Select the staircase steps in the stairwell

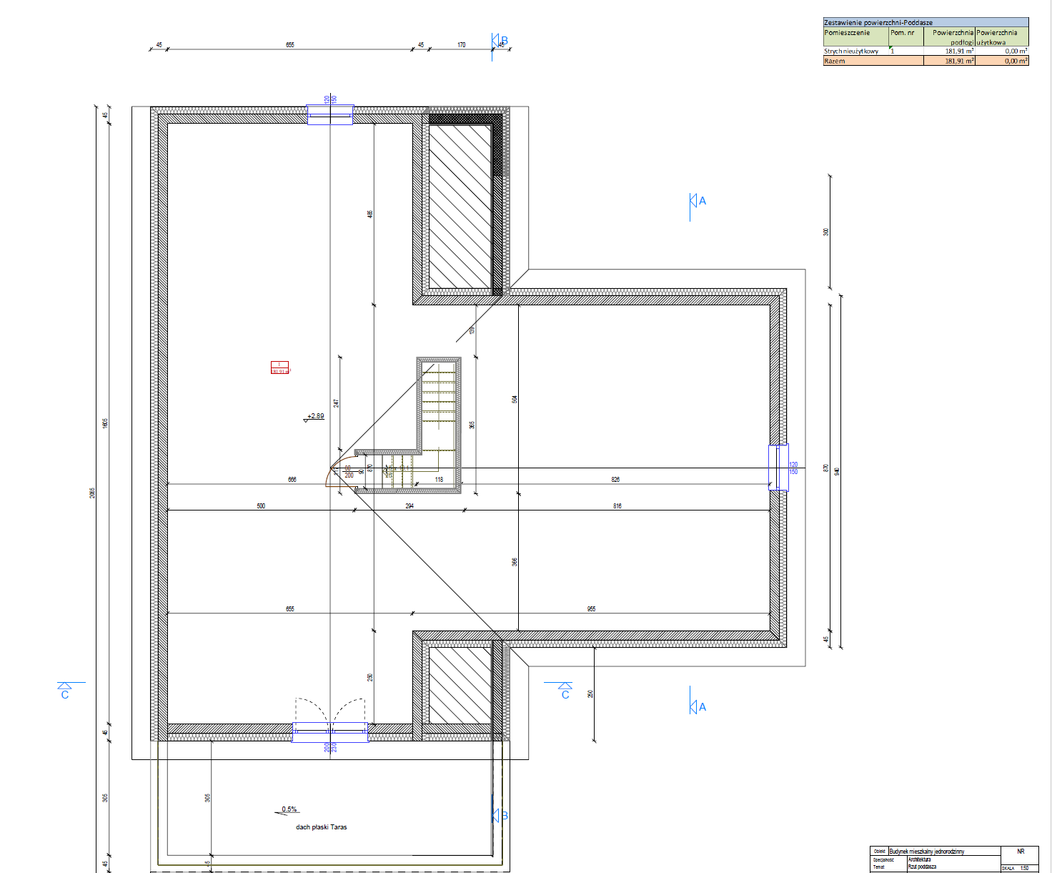coord(438,408)
